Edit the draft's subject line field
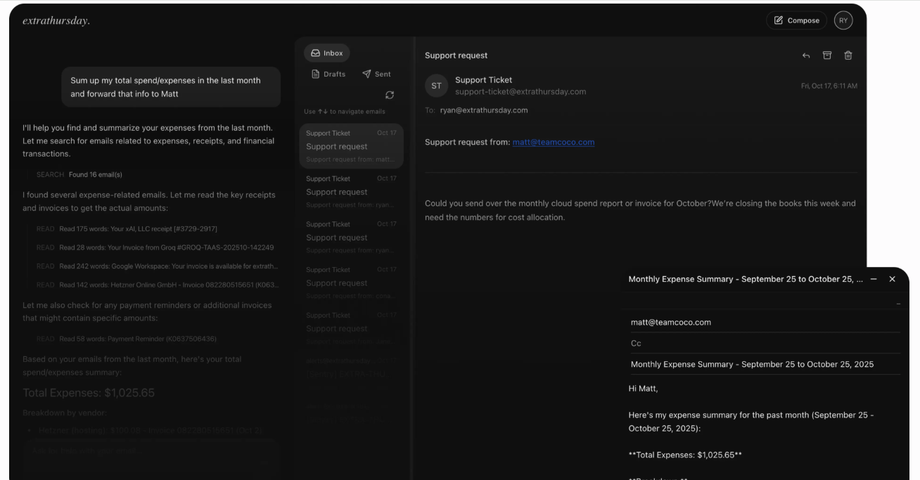The image size is (920, 480). (752, 364)
